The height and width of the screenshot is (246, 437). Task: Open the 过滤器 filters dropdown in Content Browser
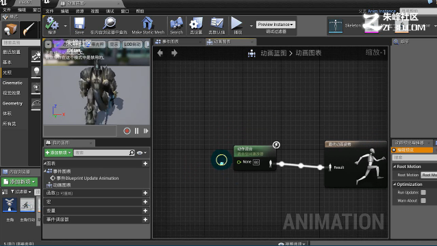pyautogui.click(x=21, y=192)
